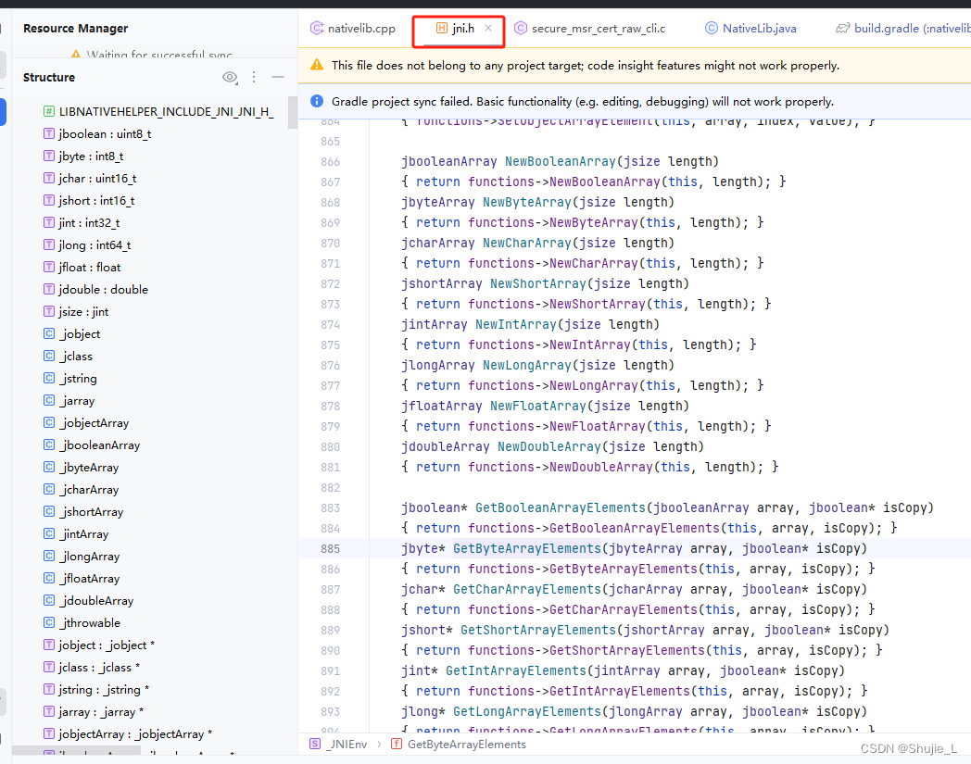Click the NativeLib.java class icon in tab
Image resolution: width=971 pixels, height=764 pixels.
click(712, 28)
